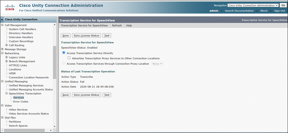Collapse the Dial Plan tree node
Viewport: 288px width, 133px height.
(2, 117)
